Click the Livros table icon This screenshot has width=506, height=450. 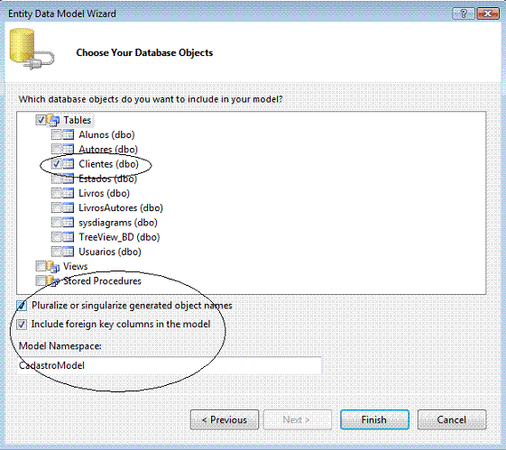pos(68,193)
